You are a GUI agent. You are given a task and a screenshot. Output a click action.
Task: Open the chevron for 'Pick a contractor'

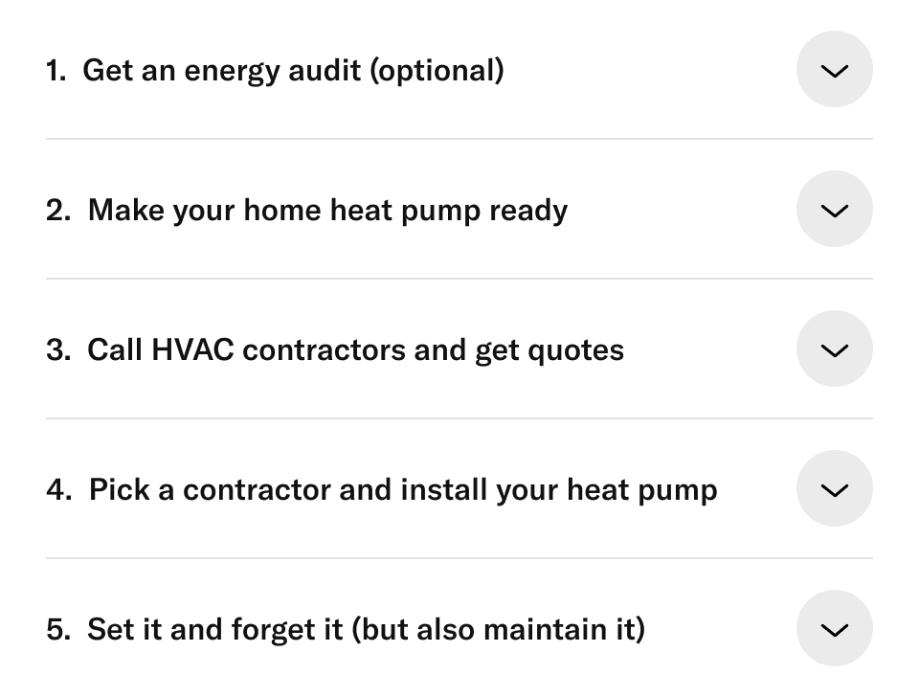point(834,489)
